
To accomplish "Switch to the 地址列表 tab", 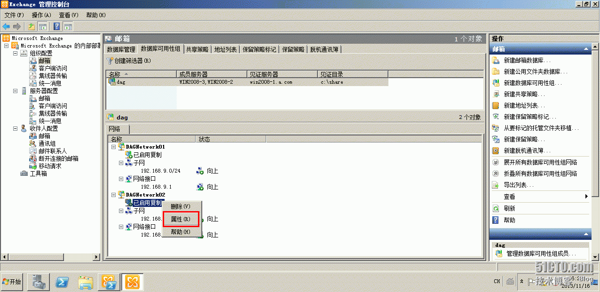I will coord(225,49).
